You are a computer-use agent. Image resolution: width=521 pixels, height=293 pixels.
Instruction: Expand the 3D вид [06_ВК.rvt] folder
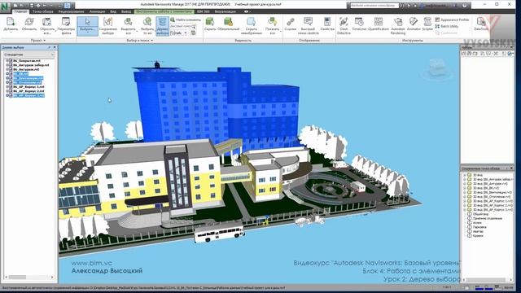[x=465, y=188]
